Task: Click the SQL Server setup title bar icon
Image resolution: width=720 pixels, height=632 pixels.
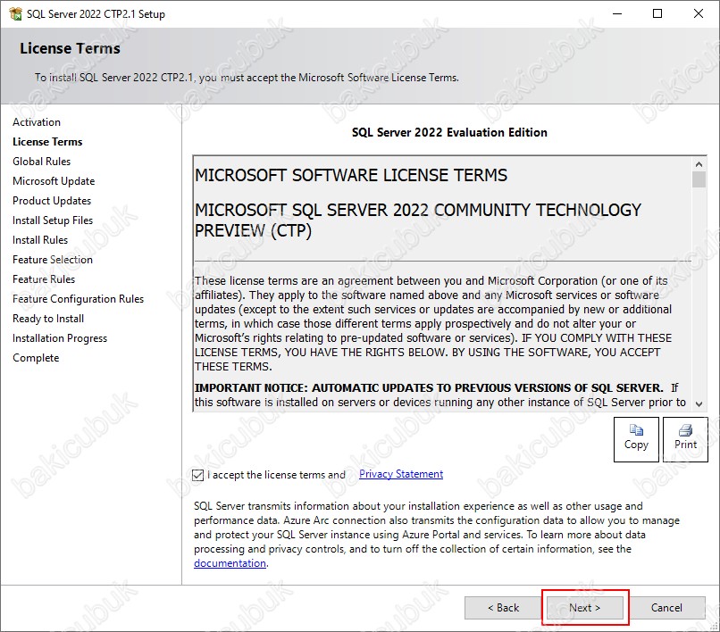Action: [x=15, y=13]
